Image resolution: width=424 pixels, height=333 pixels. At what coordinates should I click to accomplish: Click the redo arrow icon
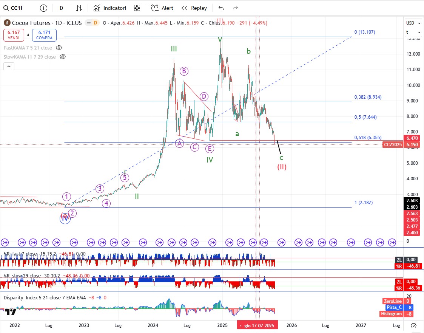pyautogui.click(x=235, y=8)
